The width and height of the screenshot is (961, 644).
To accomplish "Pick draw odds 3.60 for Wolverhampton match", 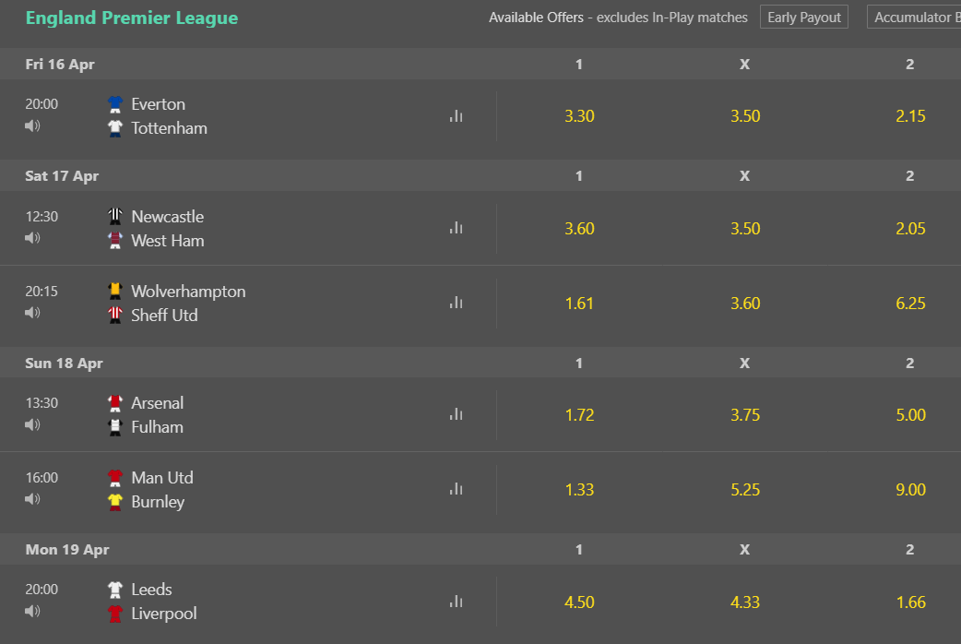I will 745,303.
